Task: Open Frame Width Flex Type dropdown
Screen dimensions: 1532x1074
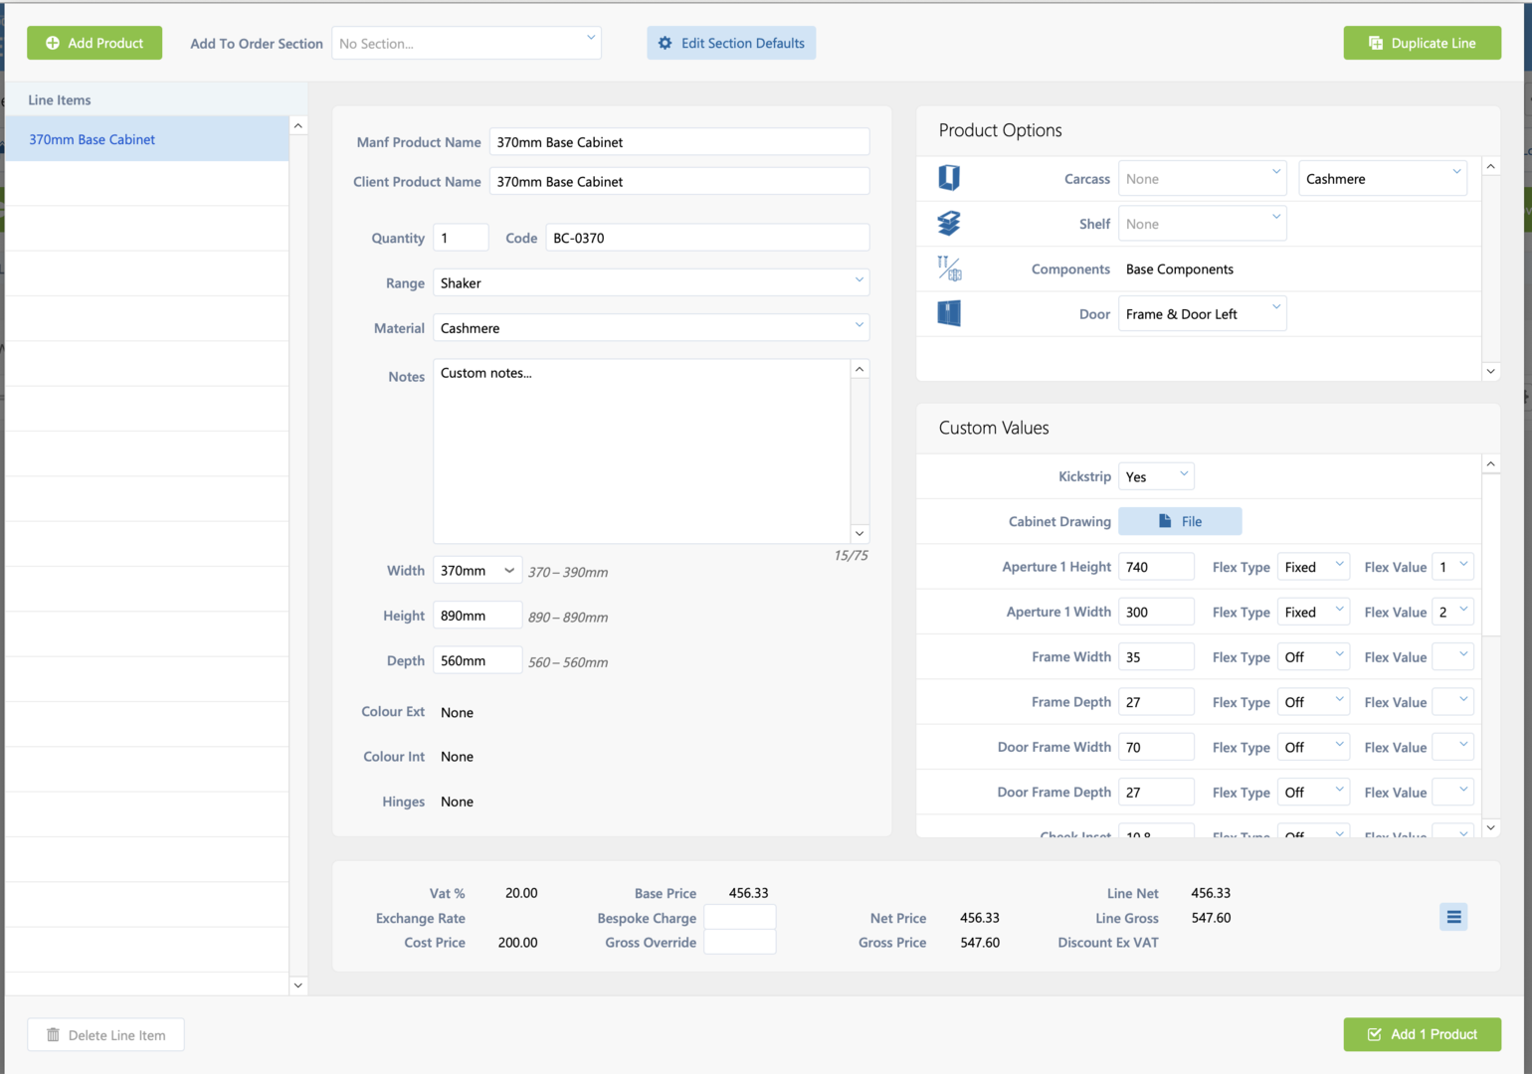Action: (1313, 656)
